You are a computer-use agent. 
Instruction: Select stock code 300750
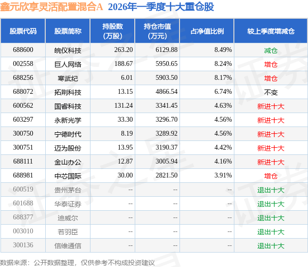pos(23,134)
